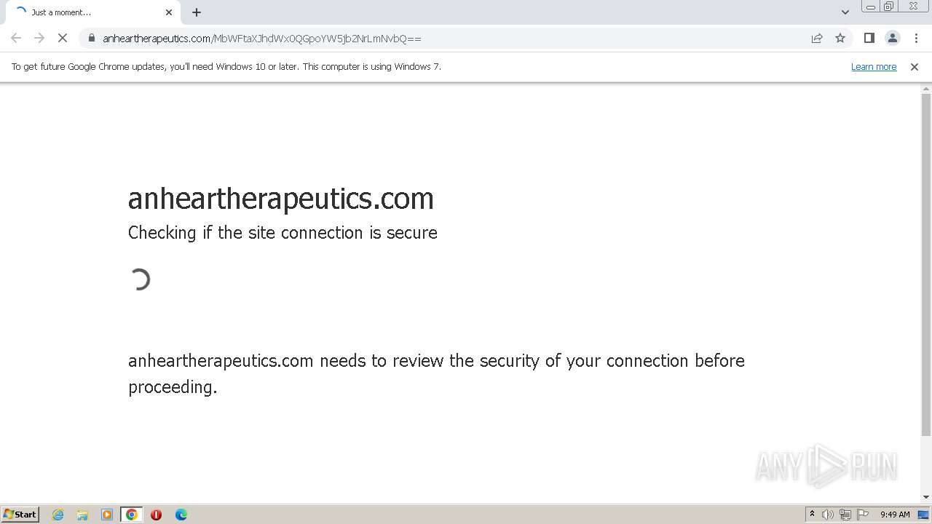Bookmark this page with star icon
This screenshot has width=932, height=524.
[840, 38]
